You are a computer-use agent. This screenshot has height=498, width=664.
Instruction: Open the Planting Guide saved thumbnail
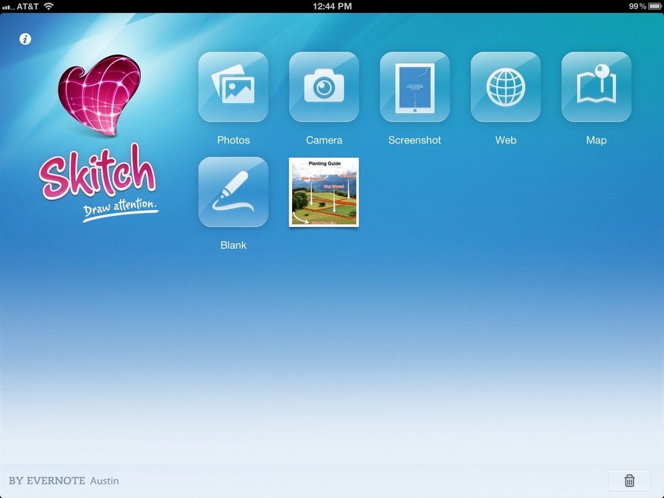click(324, 192)
